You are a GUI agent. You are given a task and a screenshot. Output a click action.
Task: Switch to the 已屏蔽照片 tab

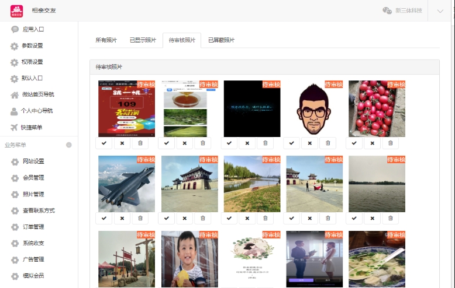coord(221,40)
